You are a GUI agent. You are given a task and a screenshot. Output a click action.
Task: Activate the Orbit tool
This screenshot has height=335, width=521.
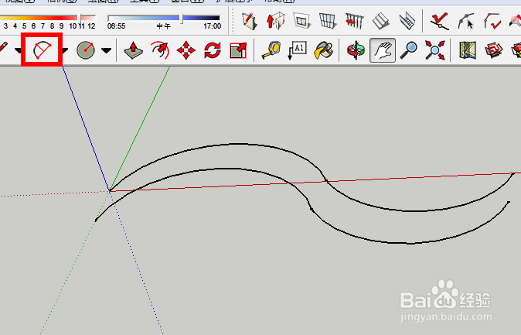click(356, 50)
